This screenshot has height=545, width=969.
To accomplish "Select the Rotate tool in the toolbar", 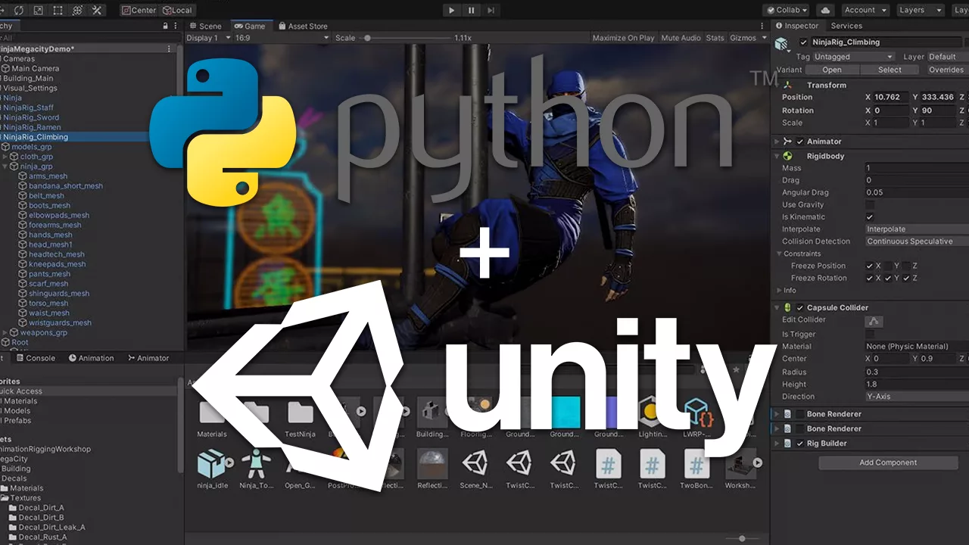I will tap(17, 10).
